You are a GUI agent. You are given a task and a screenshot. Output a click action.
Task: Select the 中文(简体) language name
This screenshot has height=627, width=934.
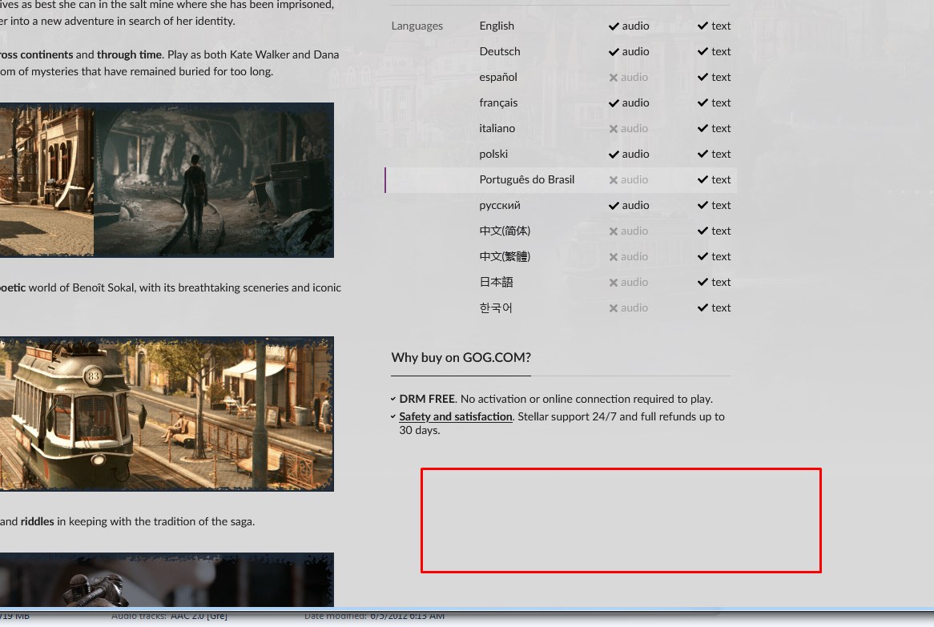click(x=505, y=231)
